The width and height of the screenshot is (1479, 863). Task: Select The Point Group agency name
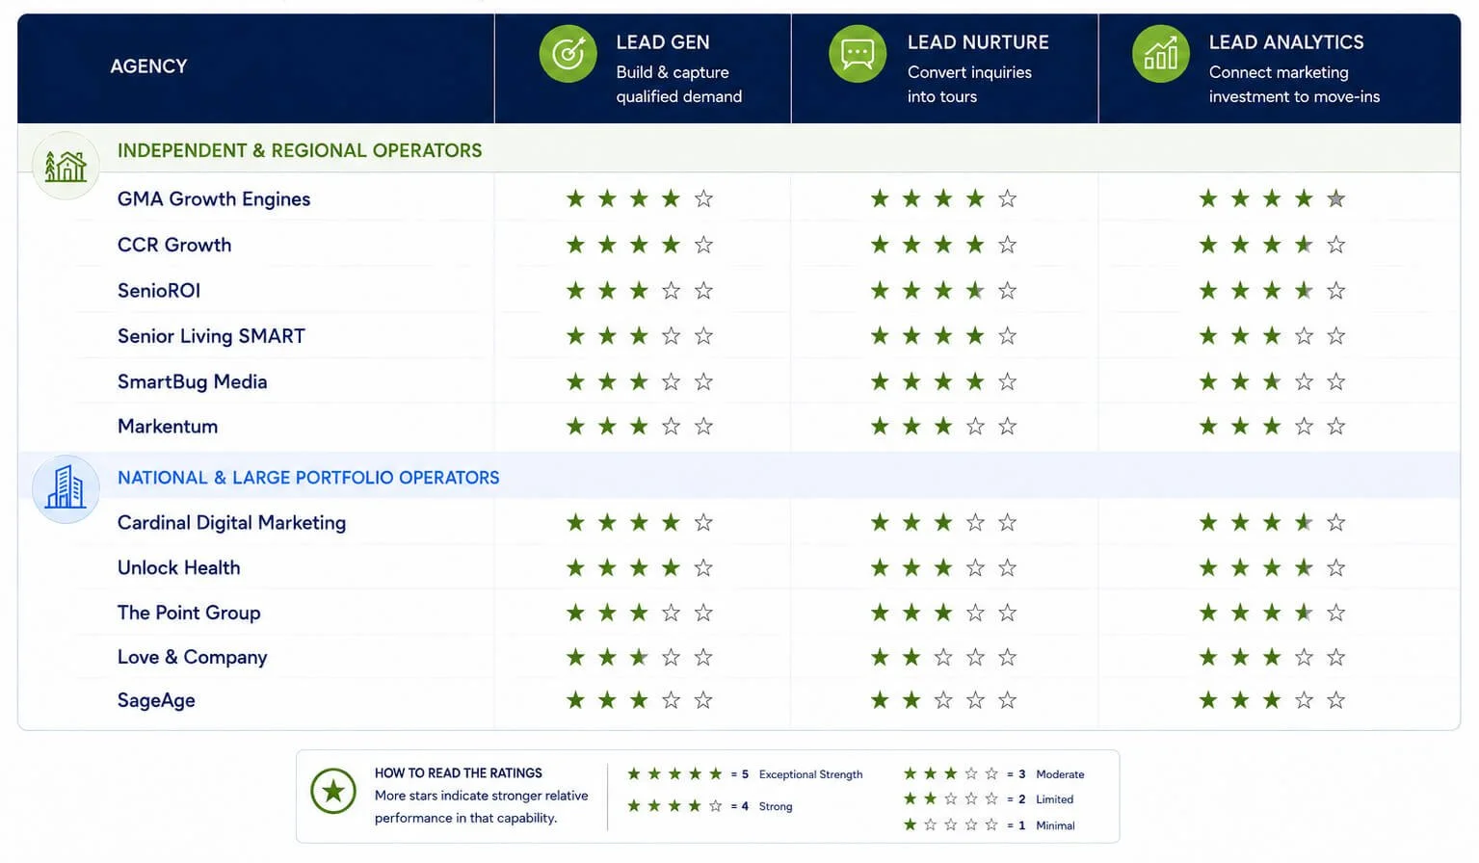tap(189, 613)
